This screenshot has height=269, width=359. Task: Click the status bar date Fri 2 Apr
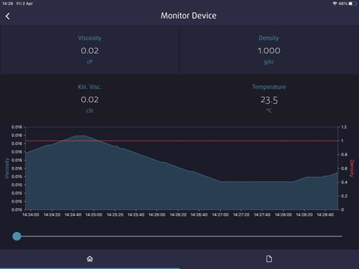[x=25, y=3]
